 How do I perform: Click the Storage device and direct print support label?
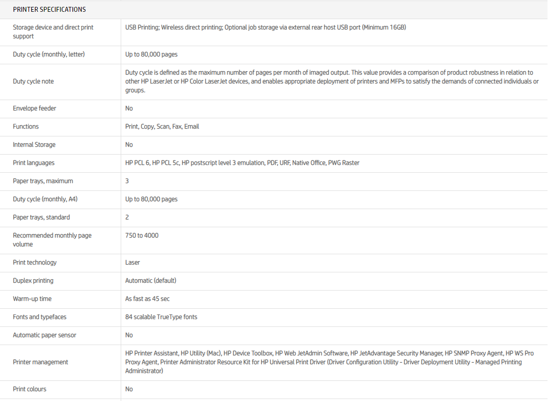[x=53, y=32]
